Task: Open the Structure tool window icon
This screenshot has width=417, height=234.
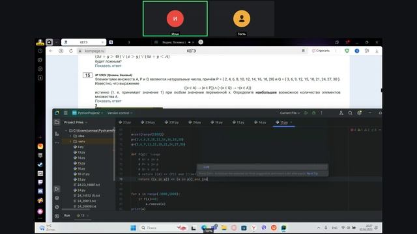Action: [57, 134]
